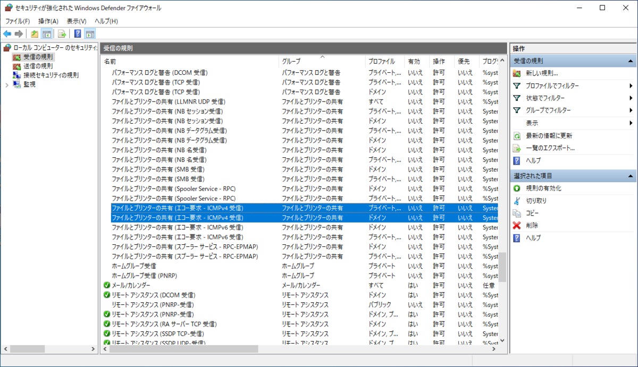Click the refresh icon beside 最新の情報に更新
The height and width of the screenshot is (367, 638).
517,135
